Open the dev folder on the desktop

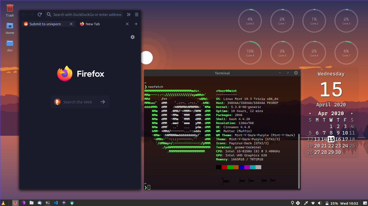click(x=10, y=43)
